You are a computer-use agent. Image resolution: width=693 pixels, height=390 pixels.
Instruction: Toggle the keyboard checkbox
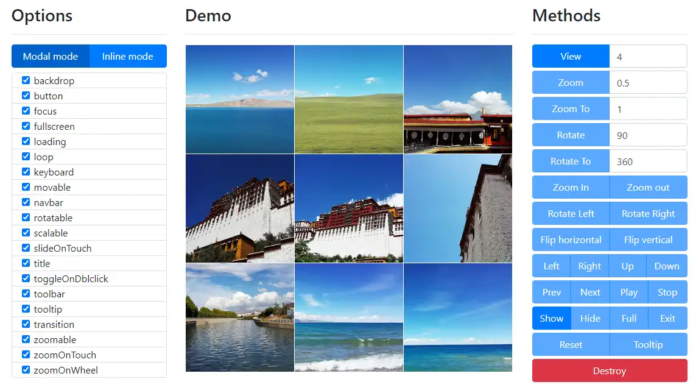pyautogui.click(x=26, y=172)
